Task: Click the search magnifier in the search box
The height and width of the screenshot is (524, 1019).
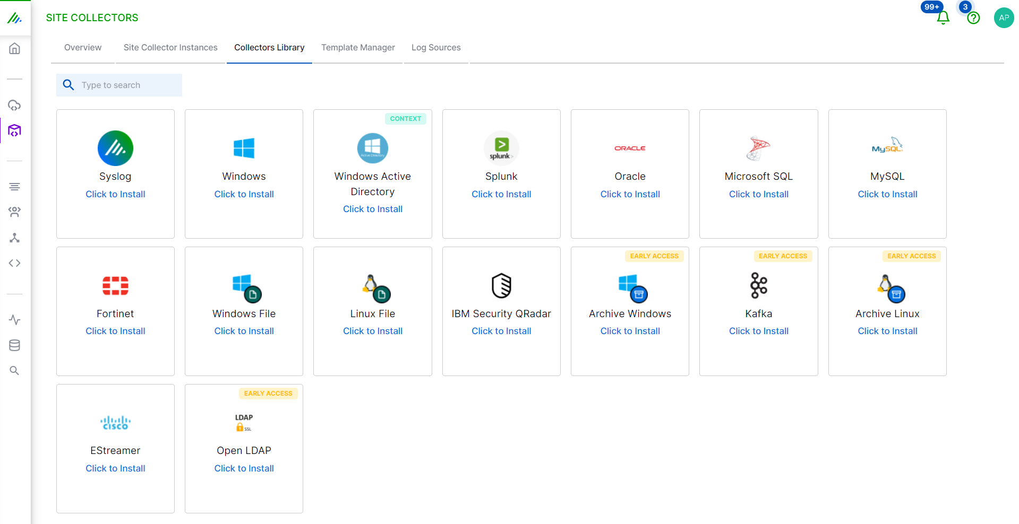Action: [68, 85]
